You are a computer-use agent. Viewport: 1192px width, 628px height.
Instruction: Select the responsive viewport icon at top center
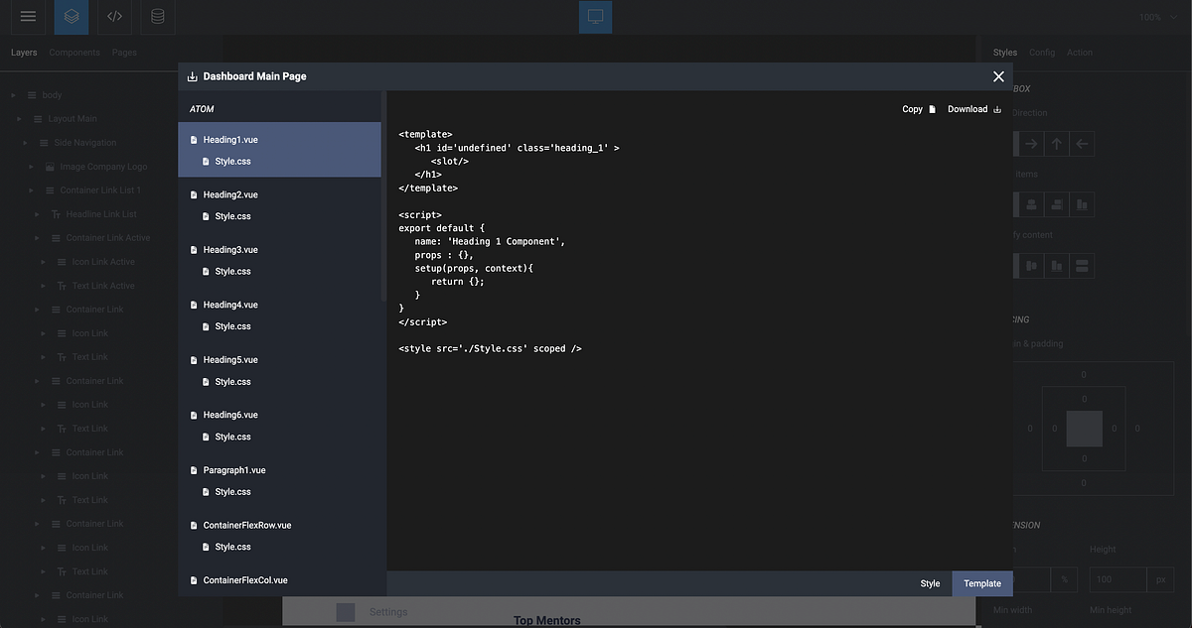[x=595, y=16]
